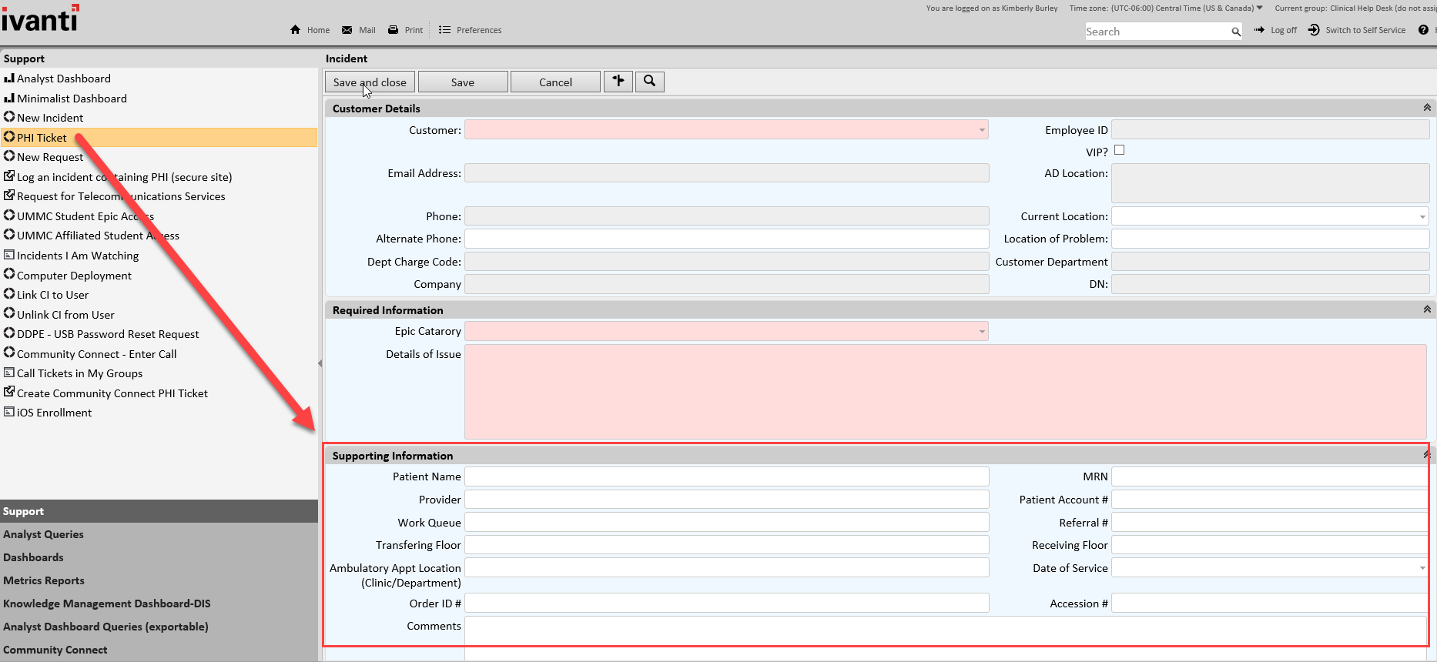Screen dimensions: 1437x662
Task: Open Mail from the top toolbar
Action: (x=358, y=30)
